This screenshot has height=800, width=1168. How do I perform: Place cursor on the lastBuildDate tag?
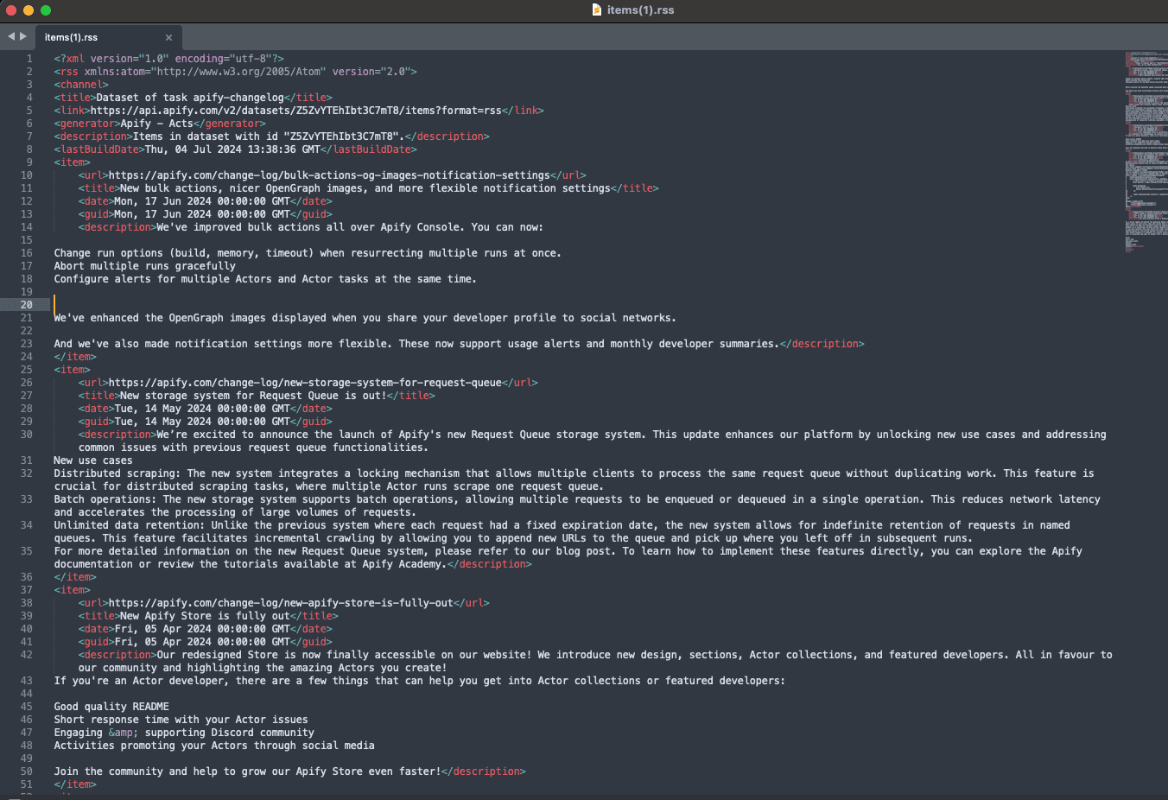click(98, 149)
